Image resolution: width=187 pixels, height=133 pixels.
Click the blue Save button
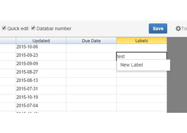[x=158, y=29]
